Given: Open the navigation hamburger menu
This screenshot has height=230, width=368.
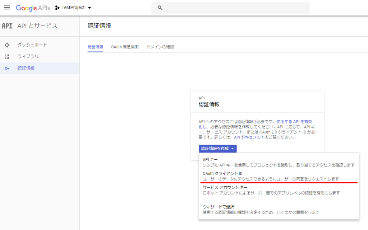Looking at the screenshot, I should 7,8.
